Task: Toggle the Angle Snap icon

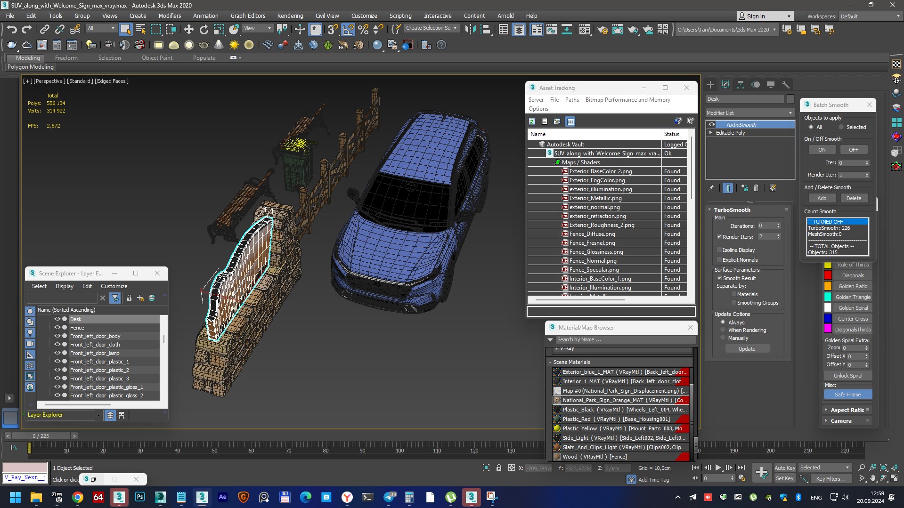Action: tap(348, 30)
